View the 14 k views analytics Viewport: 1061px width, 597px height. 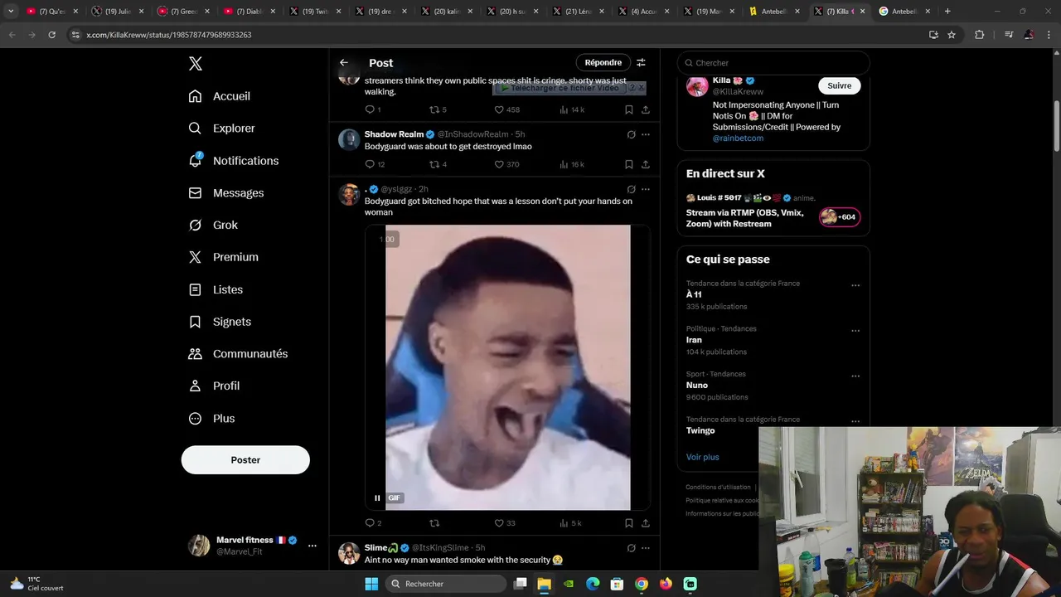click(x=572, y=109)
